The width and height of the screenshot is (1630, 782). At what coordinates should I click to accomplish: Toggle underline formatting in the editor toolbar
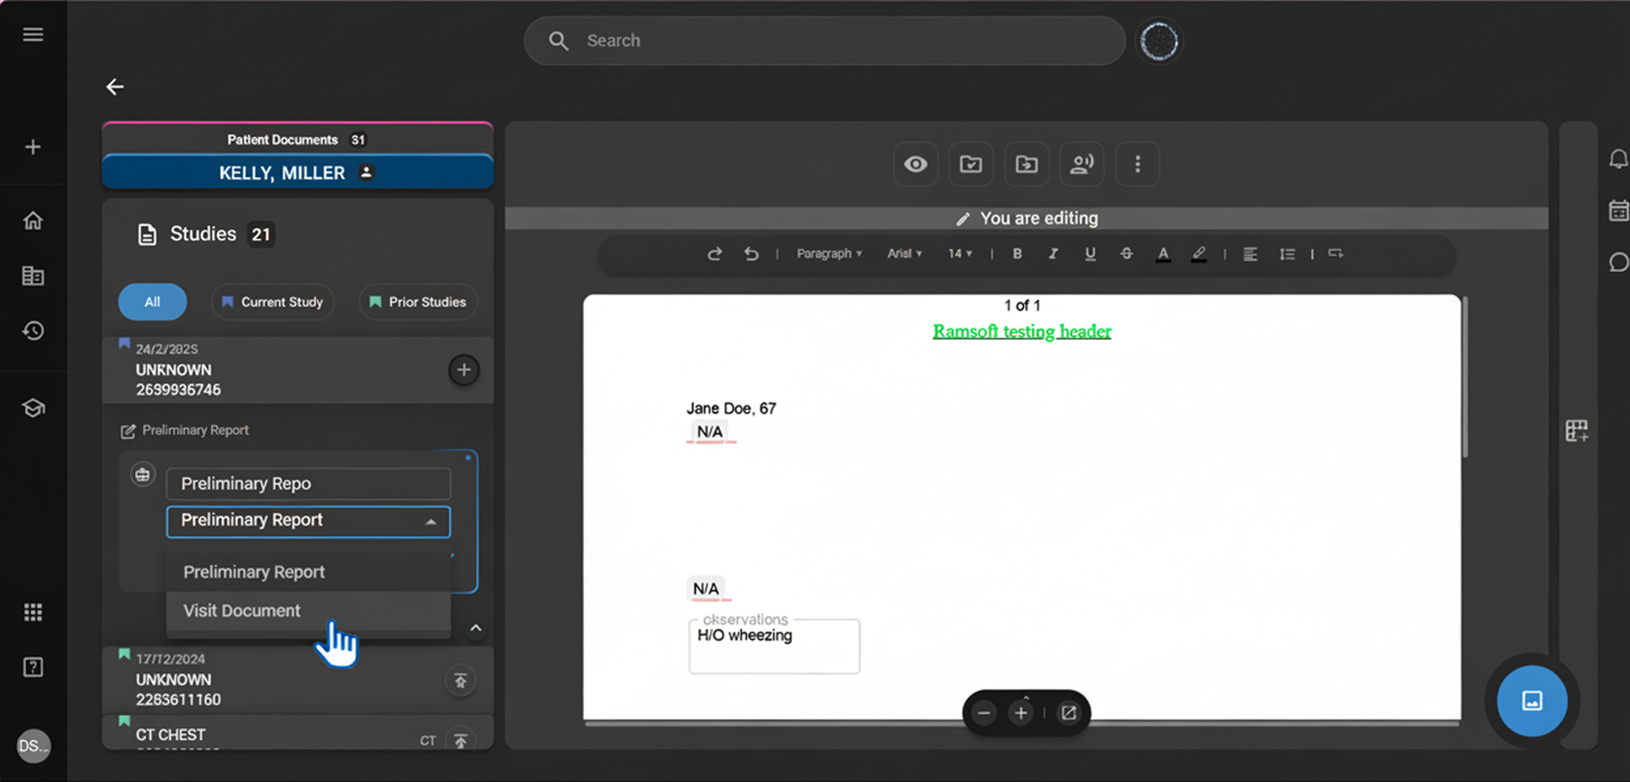pos(1090,254)
